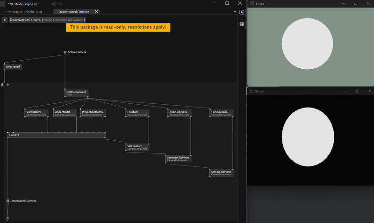Select the DeactivatedCamera tab
Screen dimensions: 374x223
[x=73, y=11]
